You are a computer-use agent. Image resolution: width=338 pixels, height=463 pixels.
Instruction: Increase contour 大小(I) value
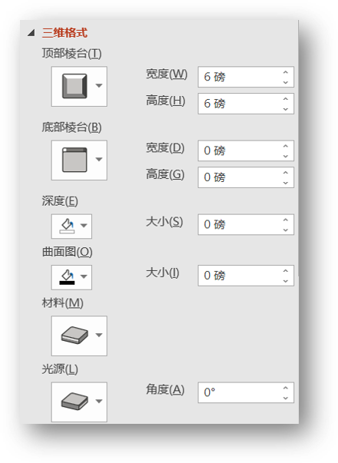point(285,271)
